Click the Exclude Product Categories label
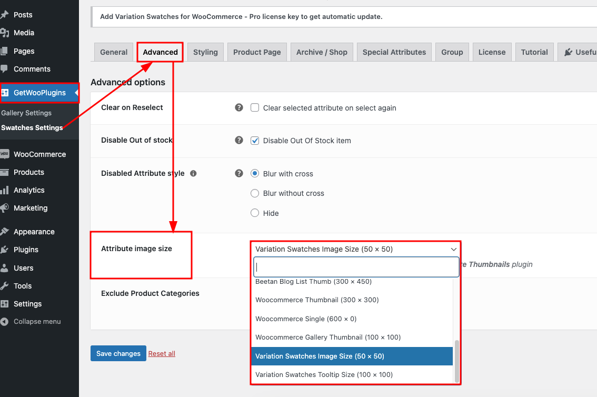This screenshot has height=397, width=597. [150, 293]
